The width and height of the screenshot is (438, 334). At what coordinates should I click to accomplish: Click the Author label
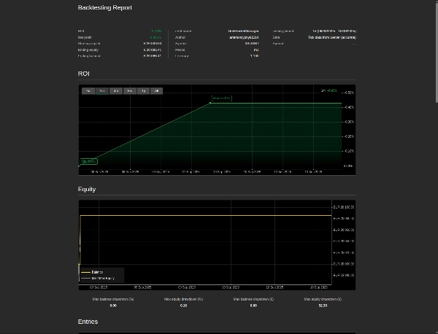(180, 37)
